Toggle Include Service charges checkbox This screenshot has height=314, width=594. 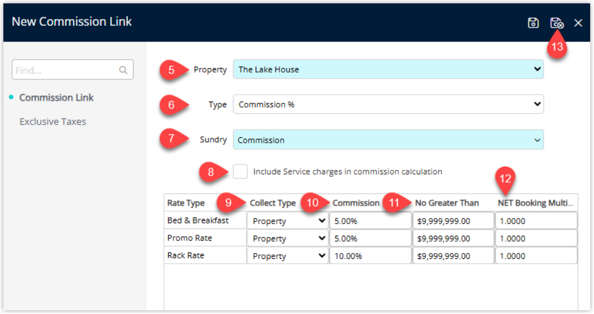(240, 171)
